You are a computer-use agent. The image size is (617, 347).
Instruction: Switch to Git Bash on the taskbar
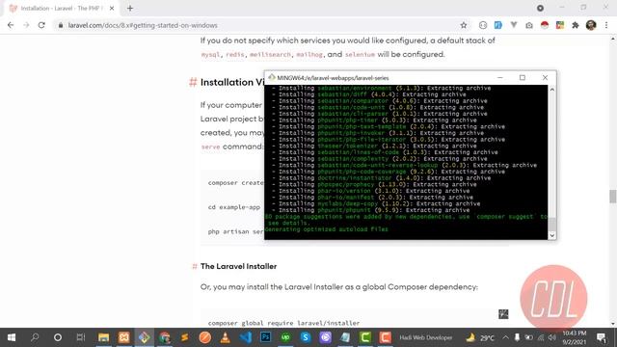144,337
